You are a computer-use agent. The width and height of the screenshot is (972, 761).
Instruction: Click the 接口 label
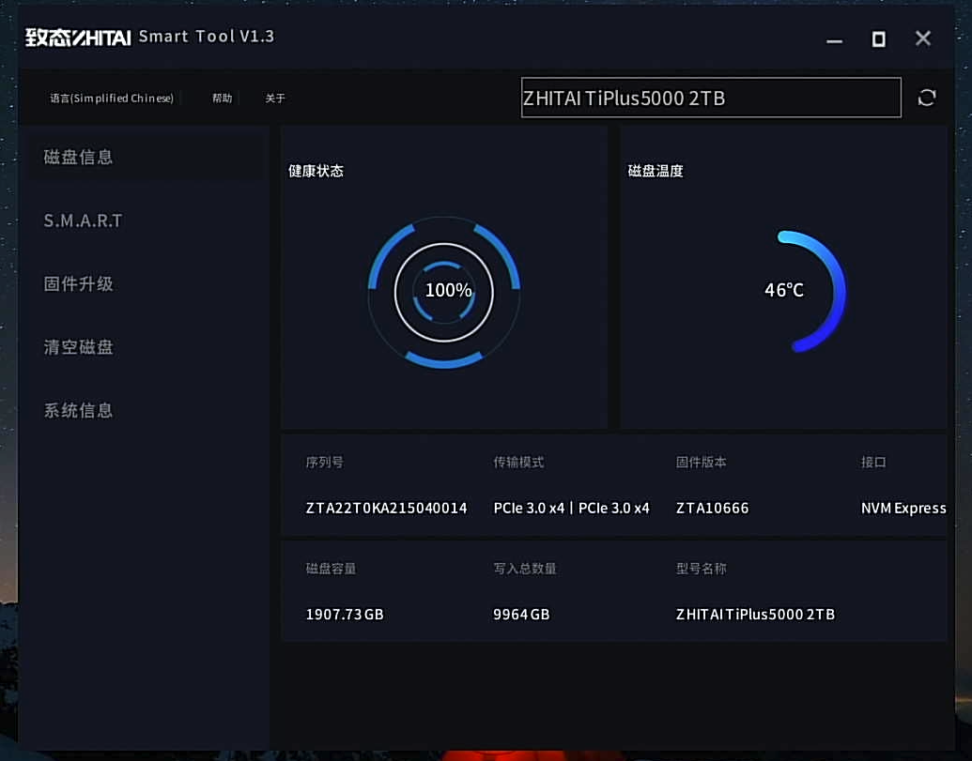coord(873,463)
